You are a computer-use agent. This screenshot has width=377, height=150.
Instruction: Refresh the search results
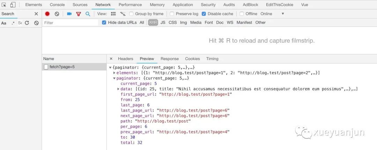27,23
